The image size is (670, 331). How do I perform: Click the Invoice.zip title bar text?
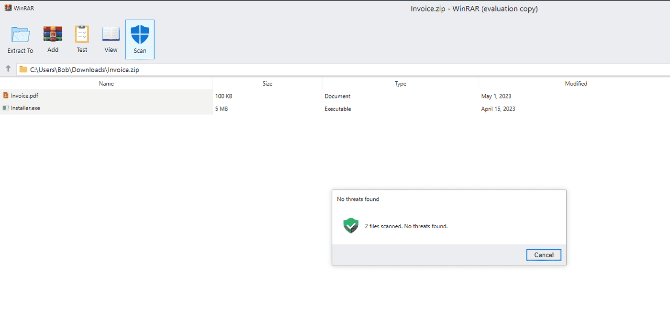tap(474, 8)
